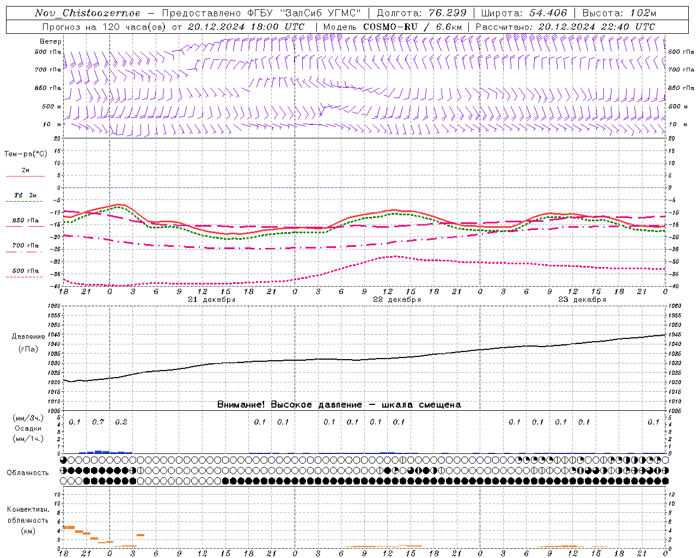Click the station name Nov_Chistoozernoe in header
The width and height of the screenshot is (697, 558).
click(88, 13)
